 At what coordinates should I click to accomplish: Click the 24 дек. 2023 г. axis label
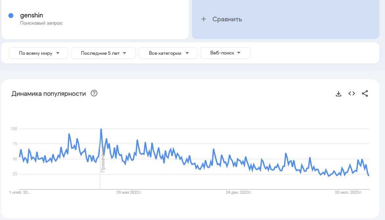239,192
